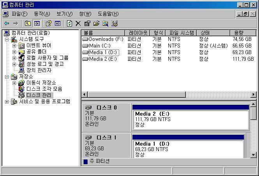Click the 이동식 저장소 icon
The image size is (259, 176).
tap(21, 83)
